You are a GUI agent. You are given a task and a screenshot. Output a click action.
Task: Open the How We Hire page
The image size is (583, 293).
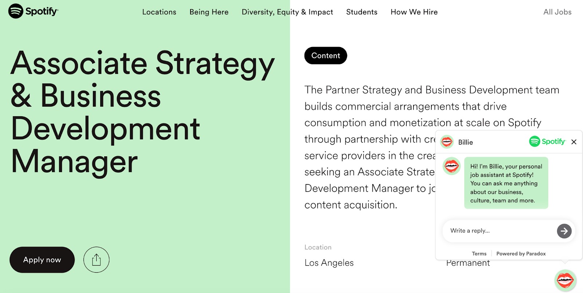(414, 12)
